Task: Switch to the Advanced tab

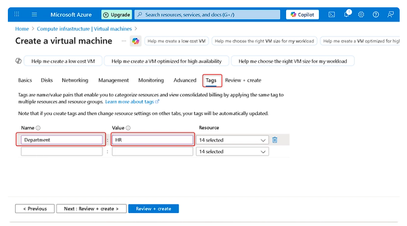Action: pyautogui.click(x=185, y=81)
